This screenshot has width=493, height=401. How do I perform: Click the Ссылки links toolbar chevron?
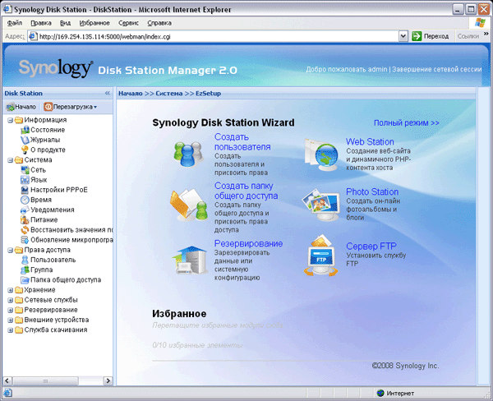[x=486, y=34]
